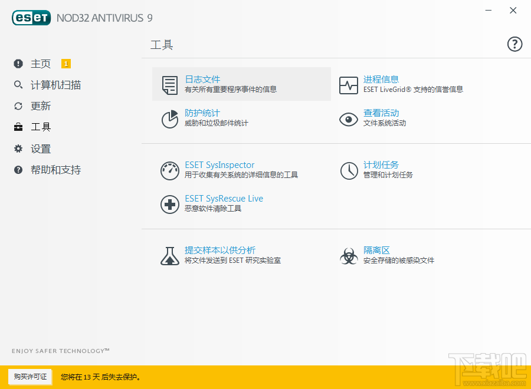Open 计划任务 clock icon
The height and width of the screenshot is (389, 531).
[348, 170]
